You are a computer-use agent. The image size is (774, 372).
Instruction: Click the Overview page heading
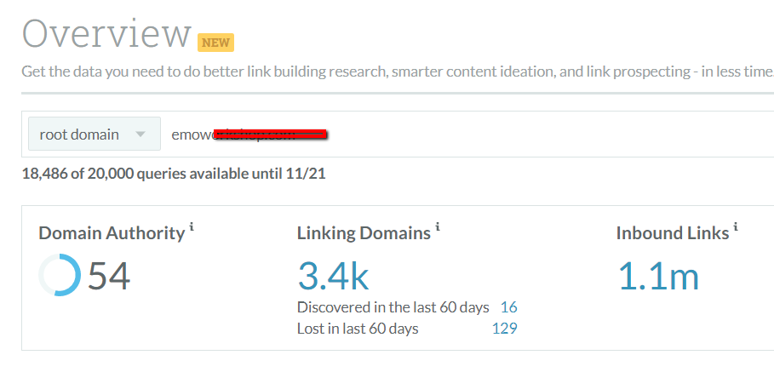pyautogui.click(x=106, y=34)
